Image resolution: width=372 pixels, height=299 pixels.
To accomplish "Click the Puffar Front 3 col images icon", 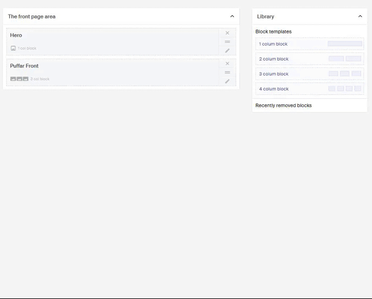I will [19, 79].
